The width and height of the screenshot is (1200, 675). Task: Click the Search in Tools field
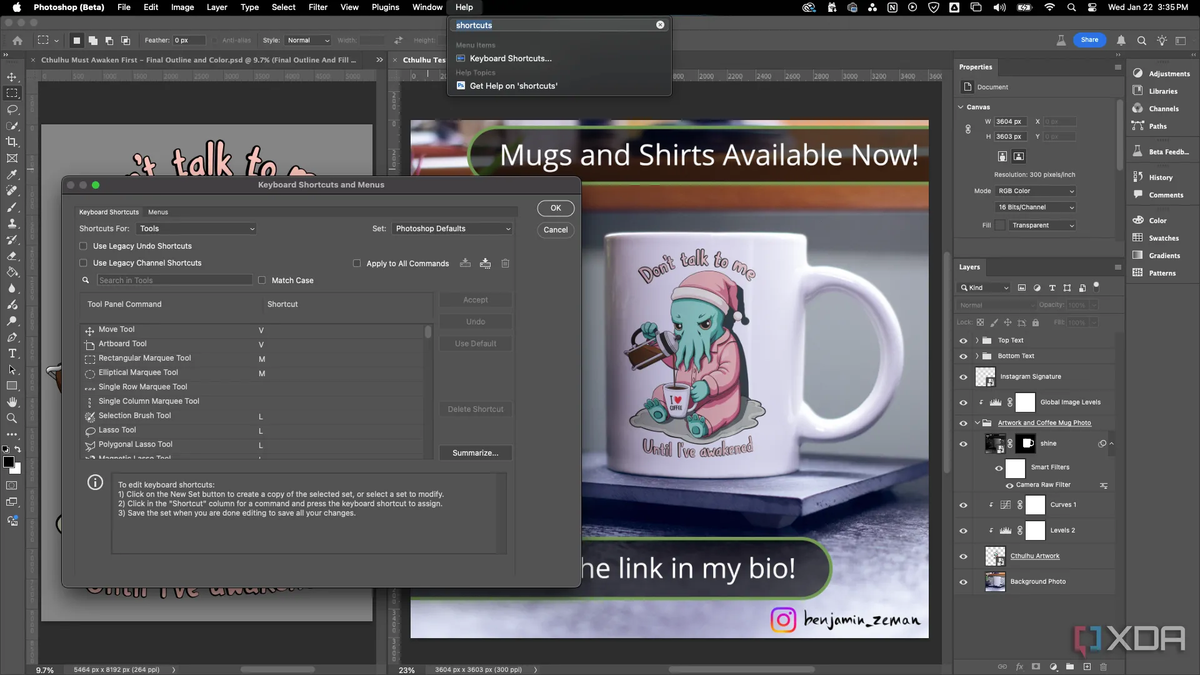pyautogui.click(x=174, y=281)
